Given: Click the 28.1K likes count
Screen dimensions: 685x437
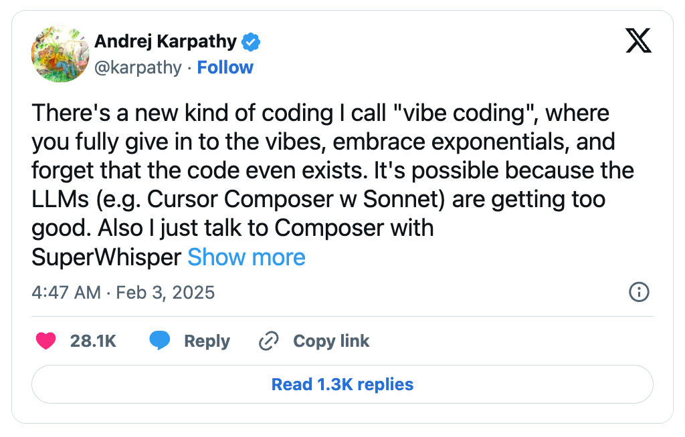Looking at the screenshot, I should tap(93, 341).
